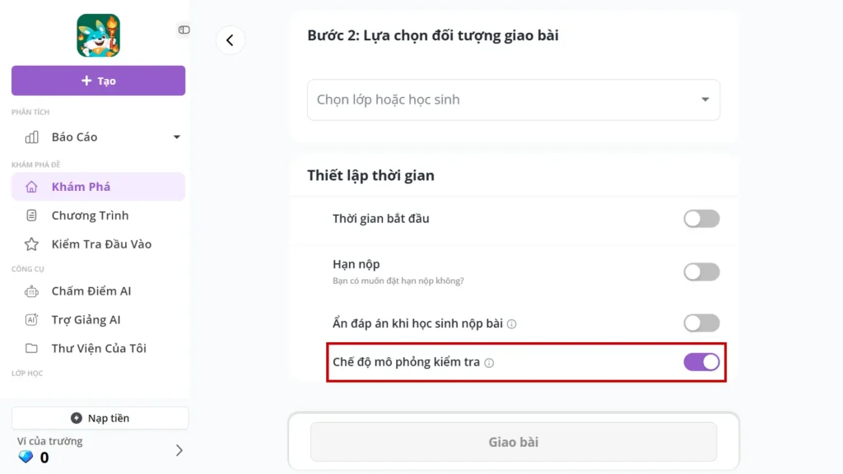Enable the Thời gian bắt đầu toggle

[x=701, y=218]
